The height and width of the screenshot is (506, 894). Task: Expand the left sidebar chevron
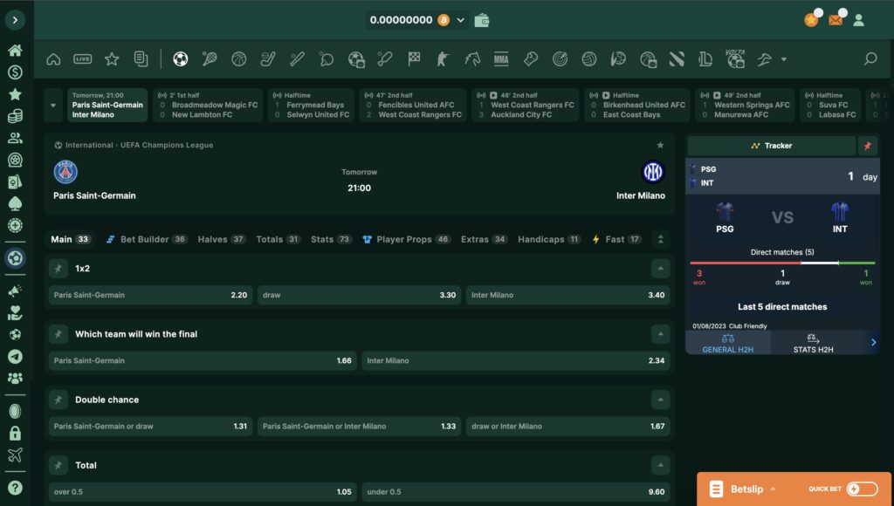pos(16,20)
